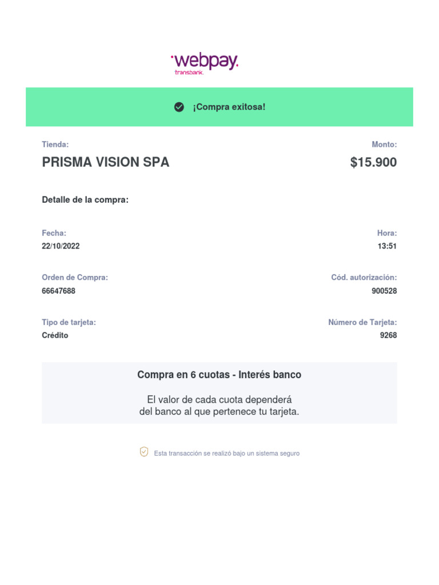Click the Compra en 6 cuotas heading
This screenshot has height=585, width=439.
pyautogui.click(x=219, y=375)
